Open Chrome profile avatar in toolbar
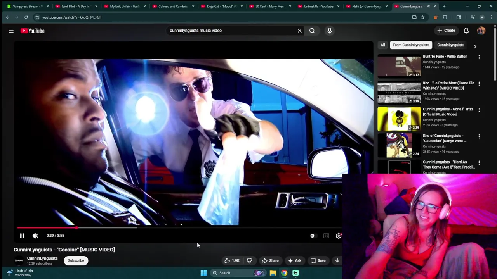Screen dimensions: 497x279 (x=482, y=17)
